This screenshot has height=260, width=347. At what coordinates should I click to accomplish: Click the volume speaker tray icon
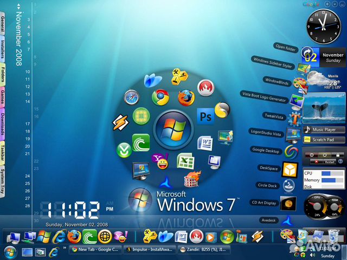pyautogui.click(x=312, y=255)
